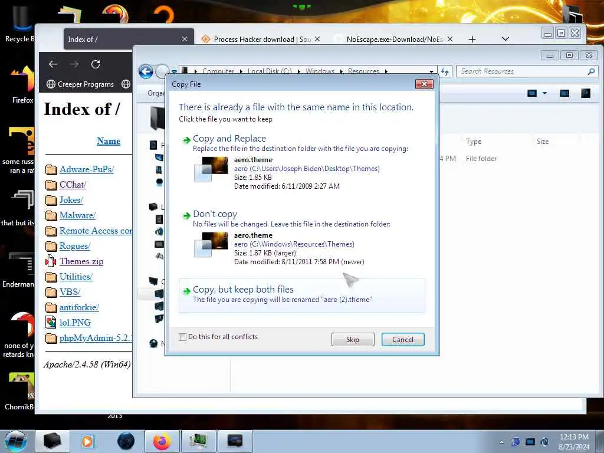
Task: Reload the browser page
Action: tap(96, 64)
